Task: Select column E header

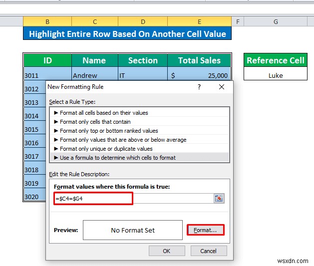Action: (x=200, y=21)
